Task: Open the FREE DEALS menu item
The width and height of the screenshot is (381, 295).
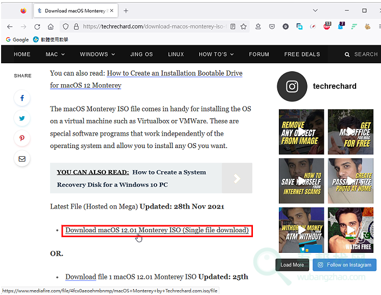Action: [302, 55]
